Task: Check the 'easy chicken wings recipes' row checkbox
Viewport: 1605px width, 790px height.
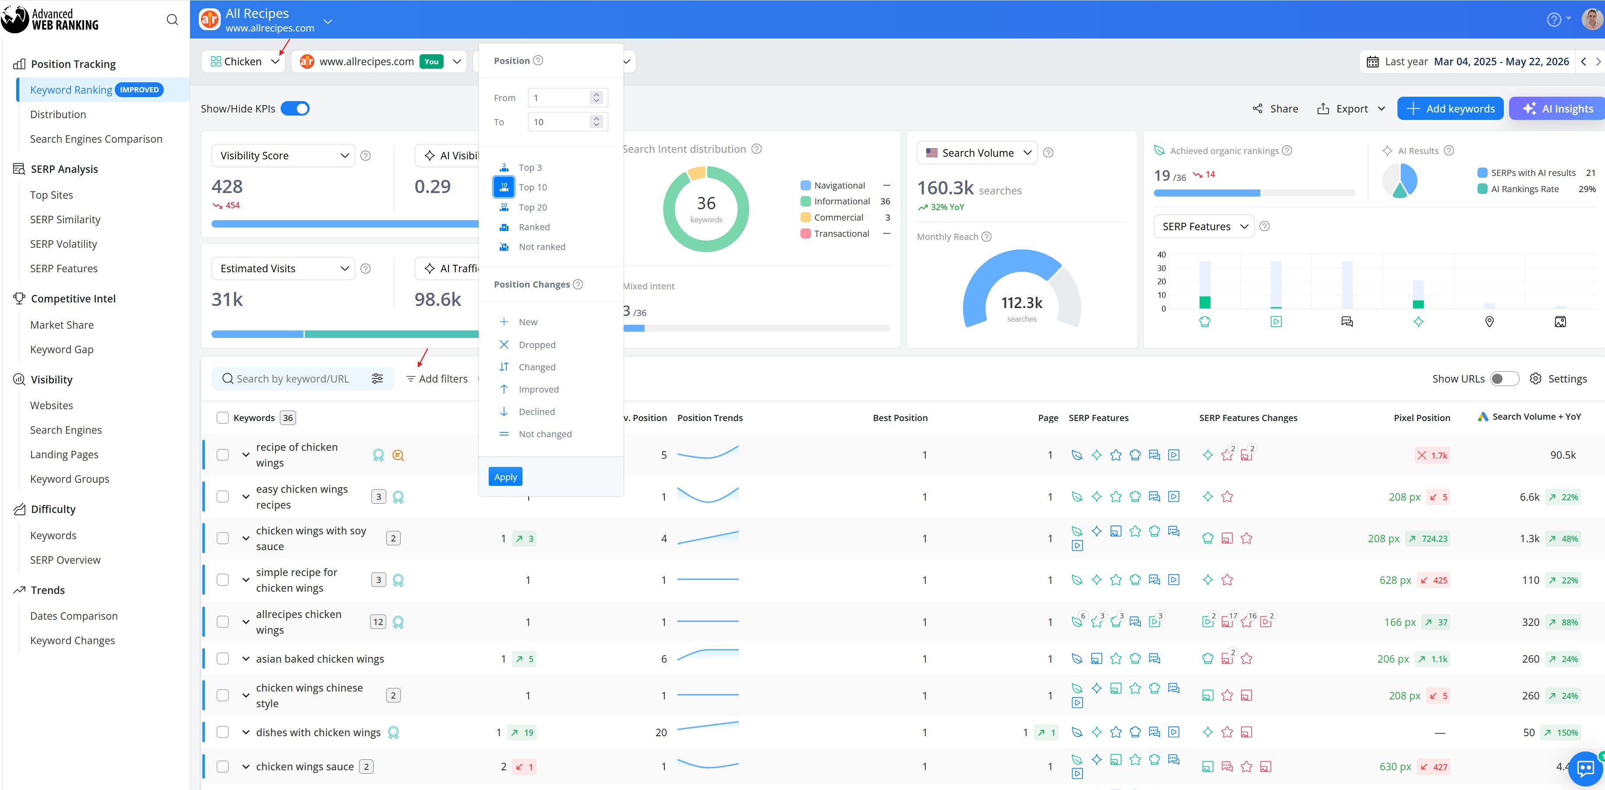Action: pos(222,497)
